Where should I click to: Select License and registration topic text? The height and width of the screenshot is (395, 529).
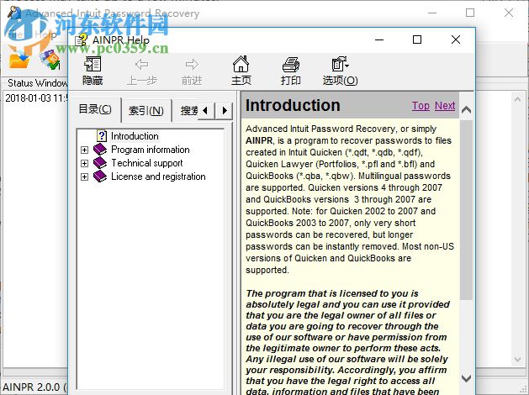158,176
